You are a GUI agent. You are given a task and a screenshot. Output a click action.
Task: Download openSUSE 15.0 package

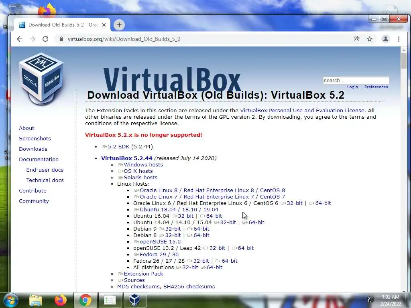[x=157, y=242]
